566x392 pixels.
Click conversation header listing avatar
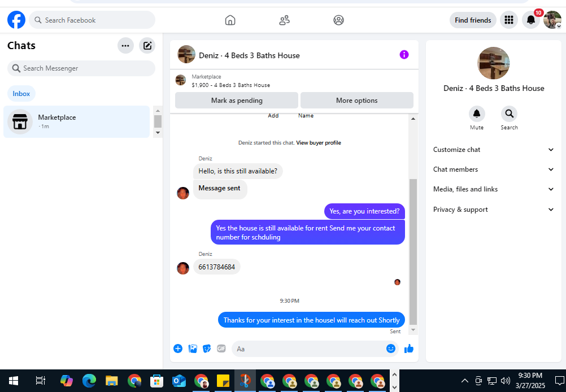(x=186, y=54)
